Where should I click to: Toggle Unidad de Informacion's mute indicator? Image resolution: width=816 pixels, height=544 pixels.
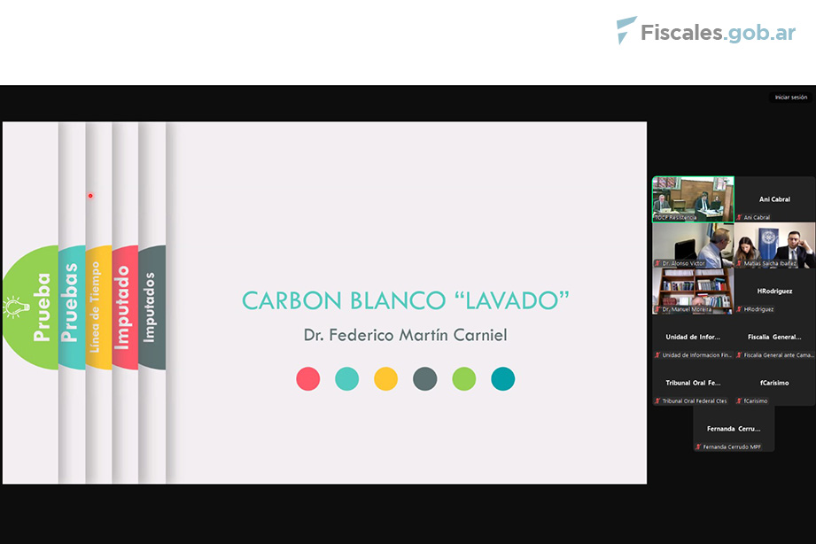tap(657, 355)
